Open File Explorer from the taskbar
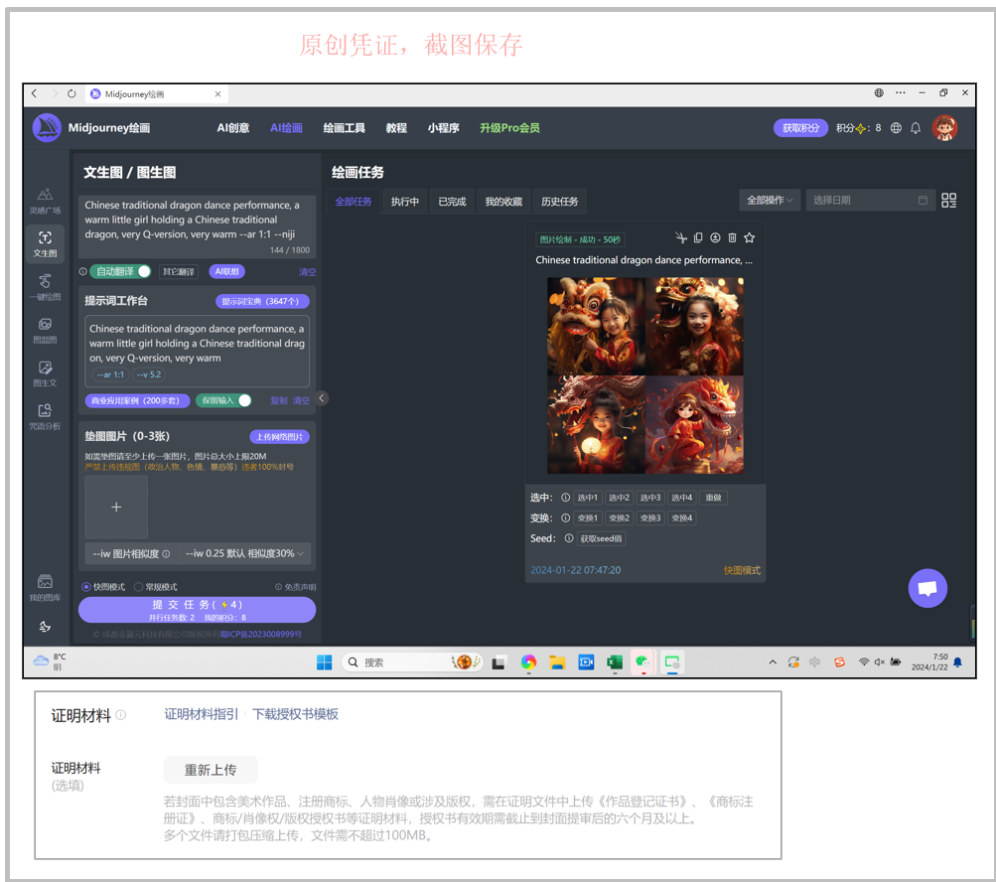The height and width of the screenshot is (882, 996). 557,662
